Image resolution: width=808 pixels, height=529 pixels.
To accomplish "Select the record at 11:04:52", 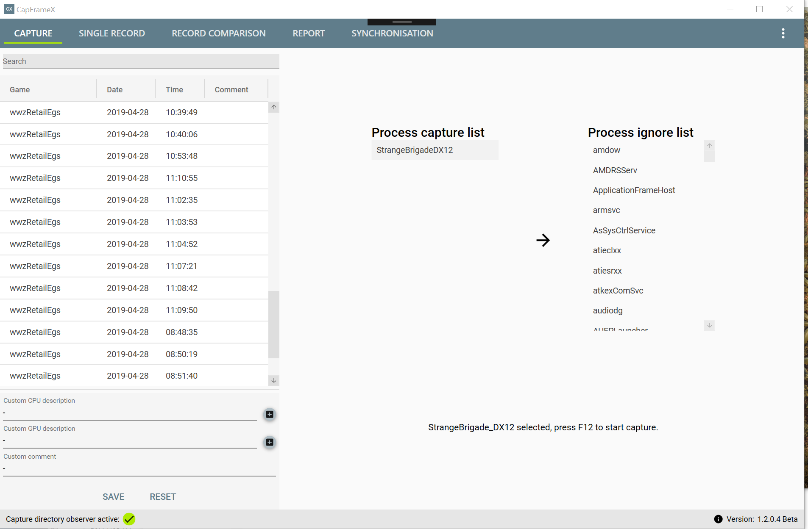I will pyautogui.click(x=134, y=244).
